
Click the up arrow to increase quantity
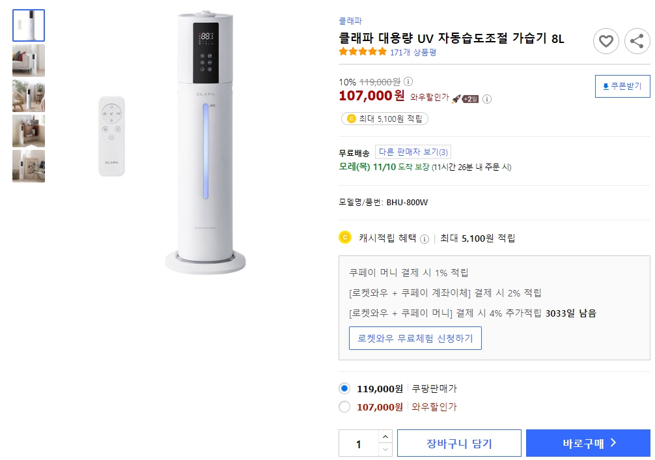(385, 437)
